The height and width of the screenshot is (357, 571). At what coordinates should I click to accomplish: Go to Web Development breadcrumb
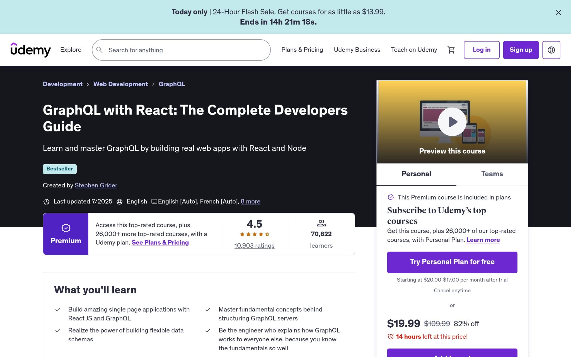pos(120,84)
